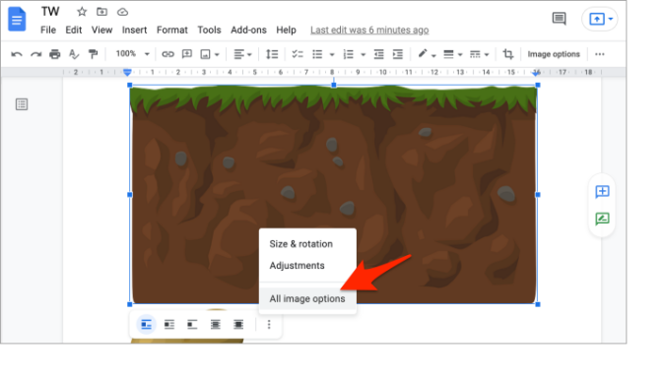
Task: Open the border weight dropdown
Action: (452, 54)
